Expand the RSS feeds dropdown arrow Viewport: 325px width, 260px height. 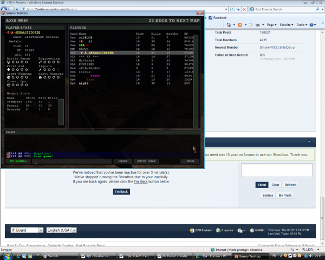pos(245,25)
